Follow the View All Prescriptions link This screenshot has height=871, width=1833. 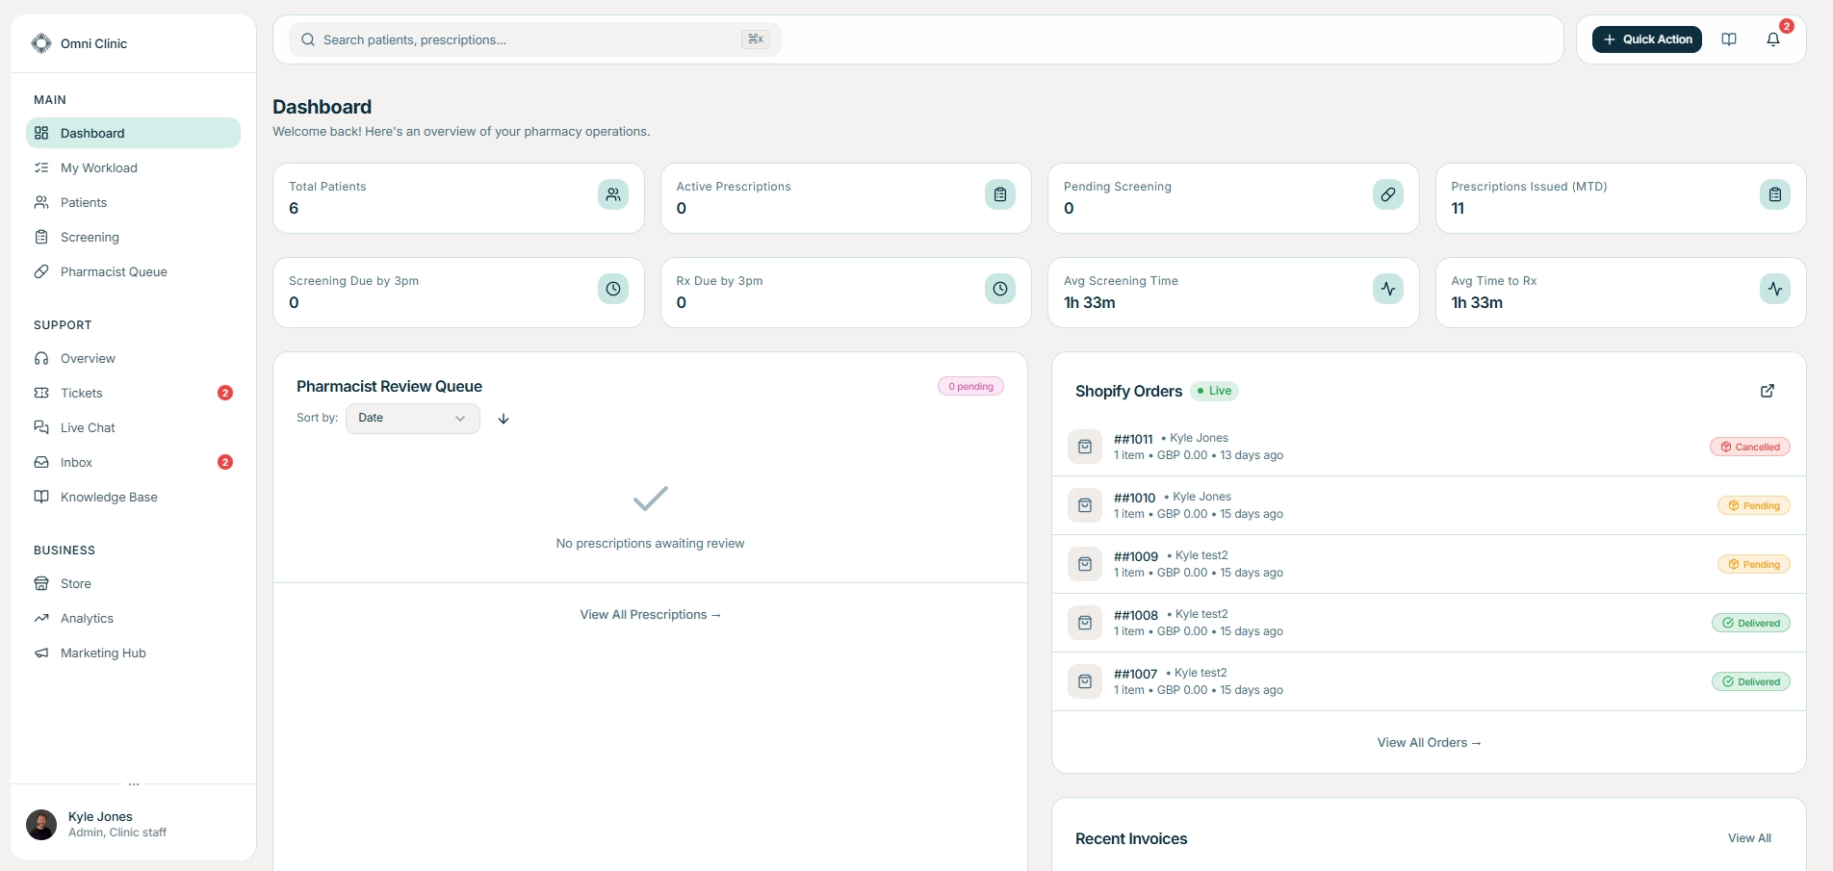point(650,615)
